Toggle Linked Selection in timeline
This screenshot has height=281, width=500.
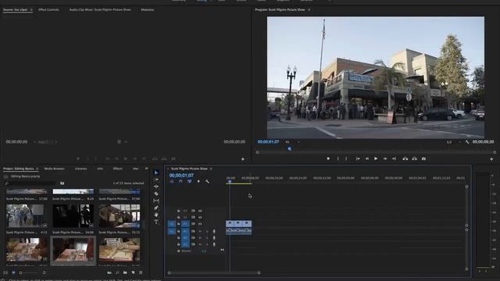(189, 182)
